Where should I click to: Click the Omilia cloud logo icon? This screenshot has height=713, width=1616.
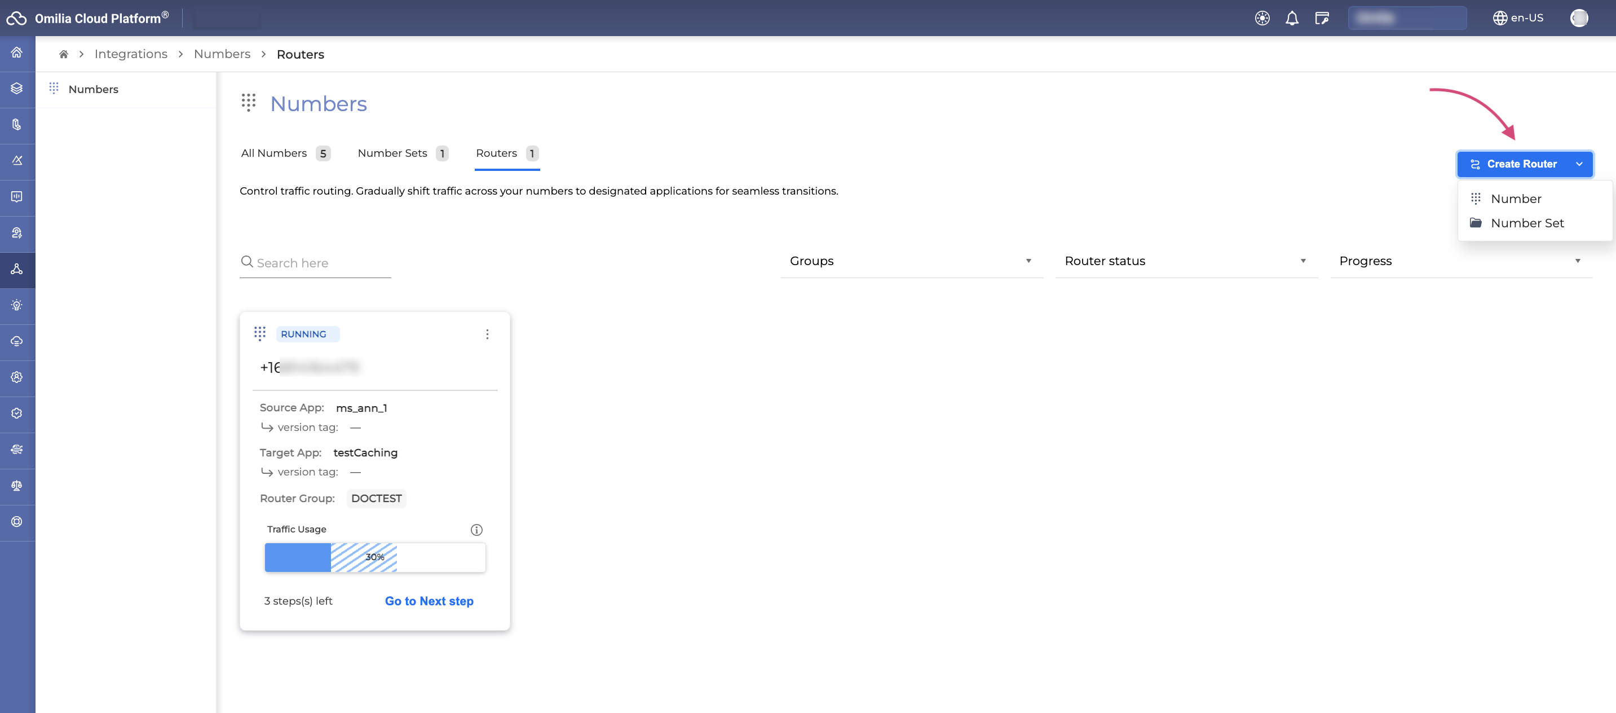16,18
